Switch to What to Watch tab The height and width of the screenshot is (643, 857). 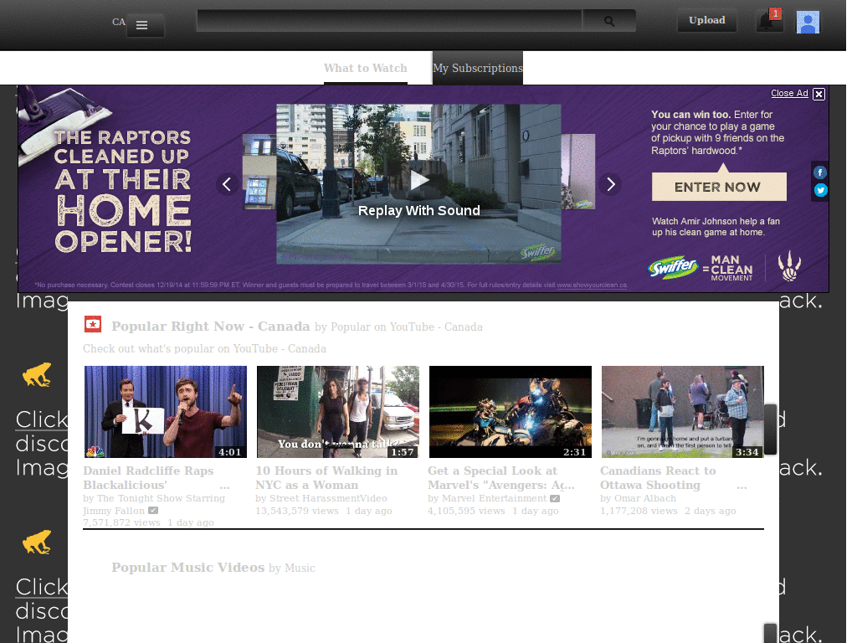pos(365,69)
